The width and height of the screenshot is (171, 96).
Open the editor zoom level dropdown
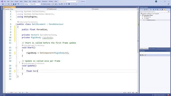[x=6, y=93]
